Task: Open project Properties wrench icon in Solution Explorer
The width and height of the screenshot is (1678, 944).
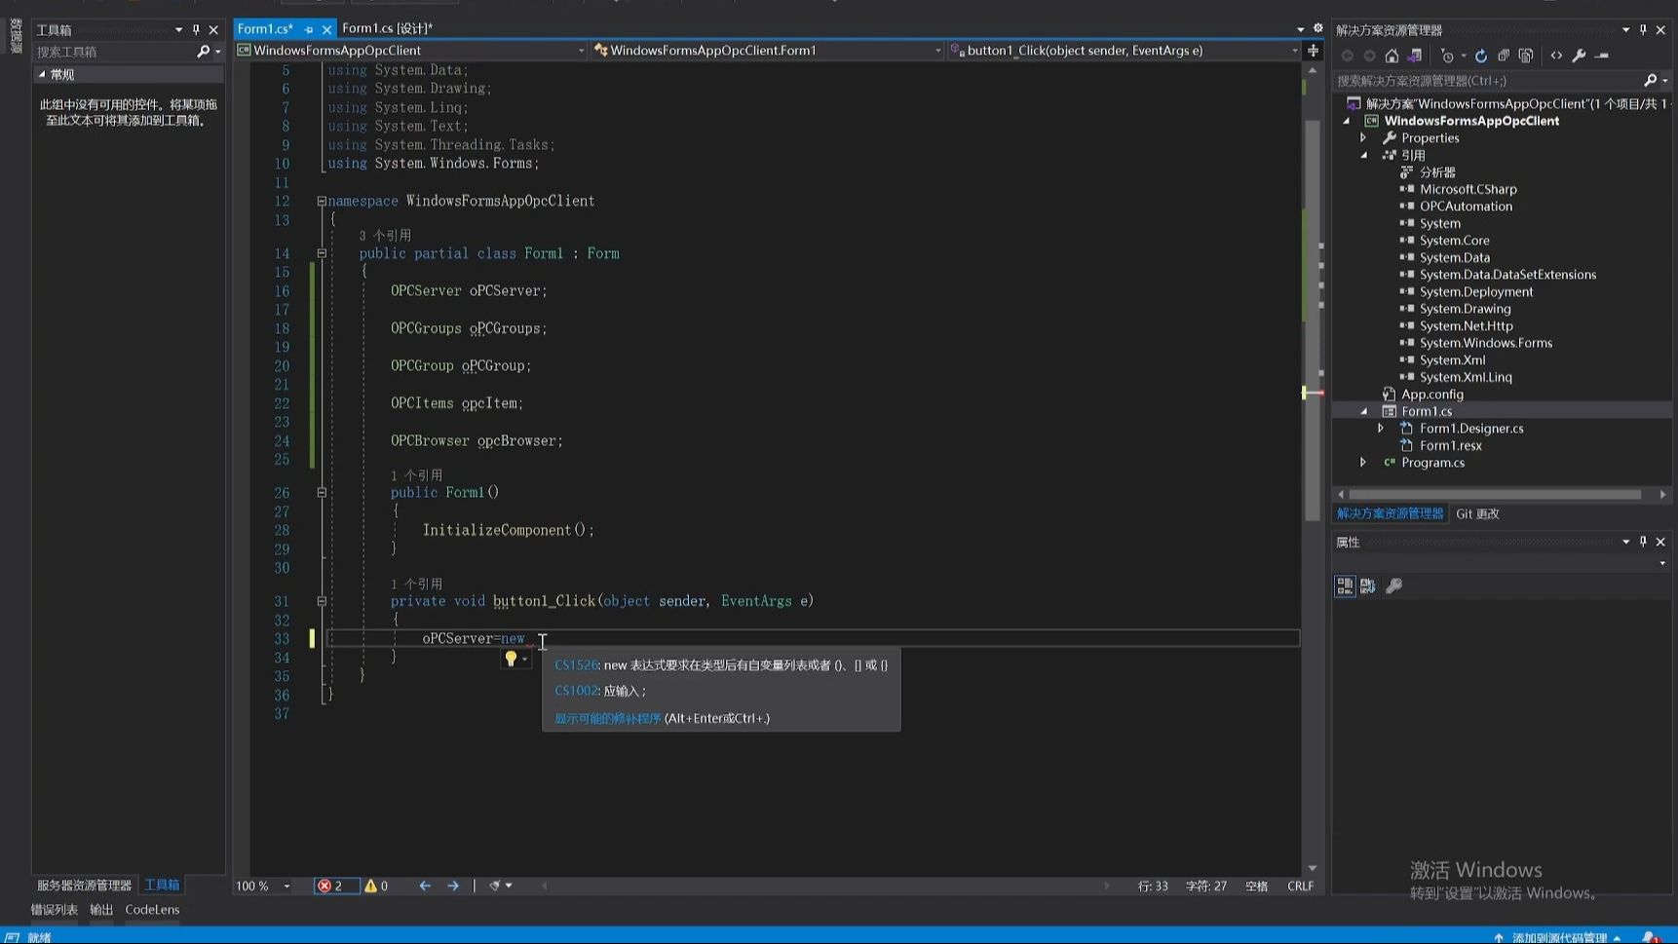Action: tap(1579, 56)
